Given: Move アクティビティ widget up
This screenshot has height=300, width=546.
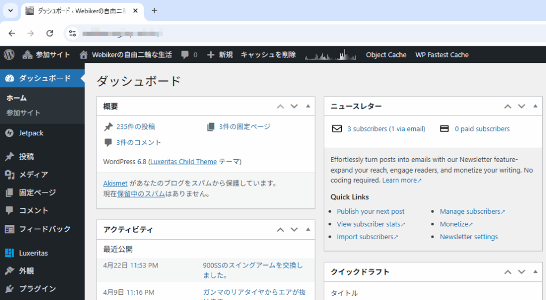Looking at the screenshot, I should (280, 230).
